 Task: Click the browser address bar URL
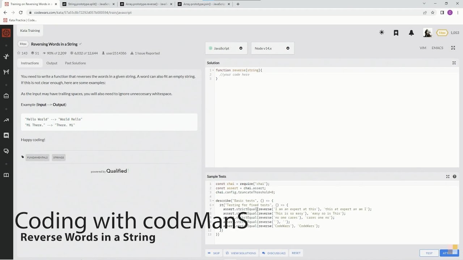[x=83, y=12]
